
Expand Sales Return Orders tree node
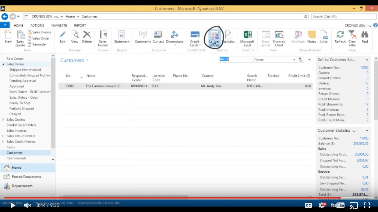click(3, 136)
